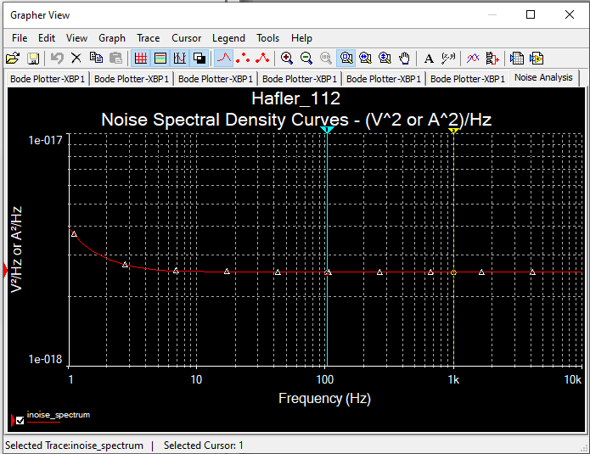Click the inoise_spectrum legend label
Screen dimensions: 590x454
coord(59,415)
